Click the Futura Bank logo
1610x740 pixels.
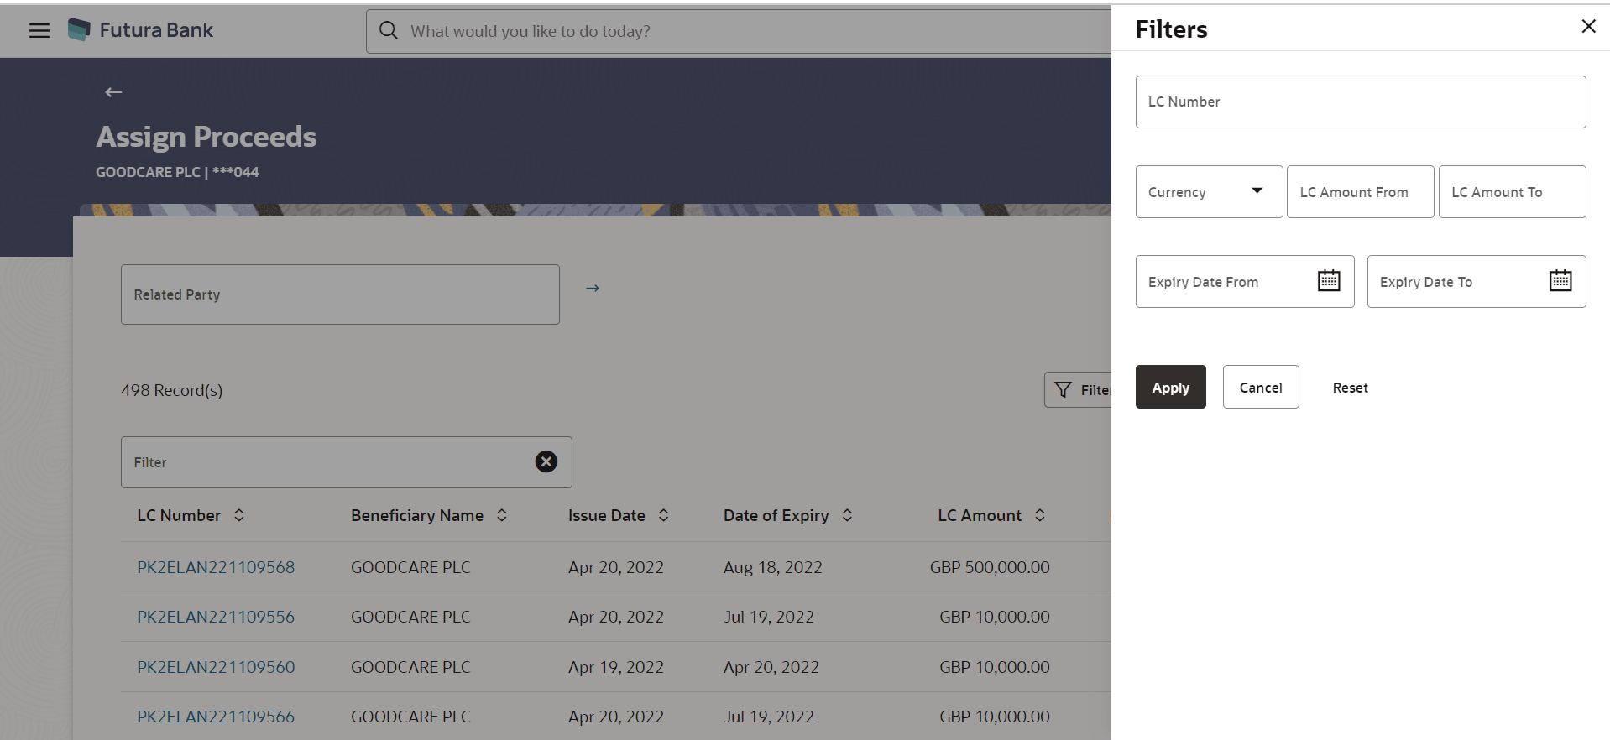tap(79, 30)
